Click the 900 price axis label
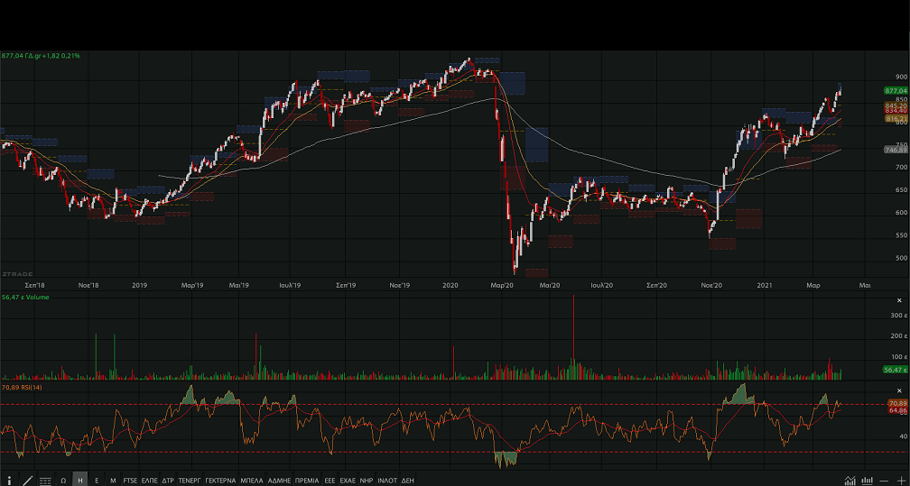This screenshot has width=910, height=486. (x=901, y=77)
